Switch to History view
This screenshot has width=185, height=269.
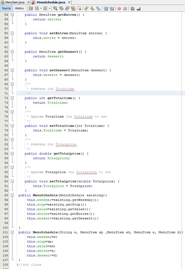coord(19,8)
